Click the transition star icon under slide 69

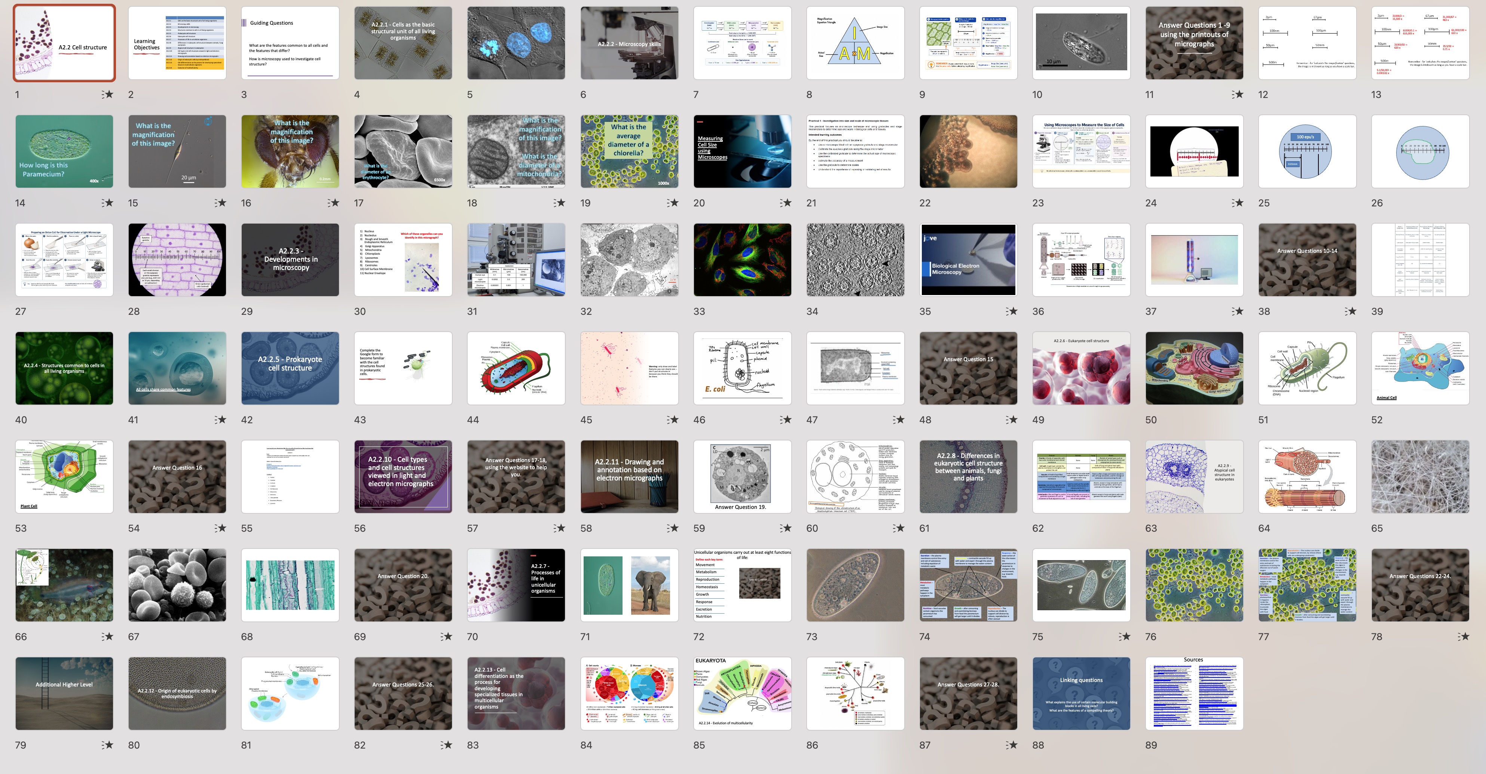pyautogui.click(x=446, y=637)
